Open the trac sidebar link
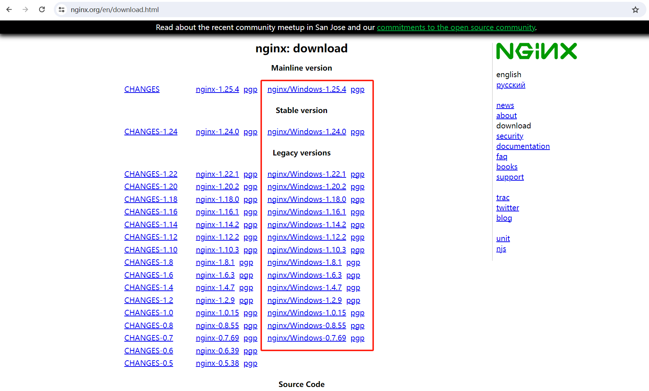 click(503, 198)
